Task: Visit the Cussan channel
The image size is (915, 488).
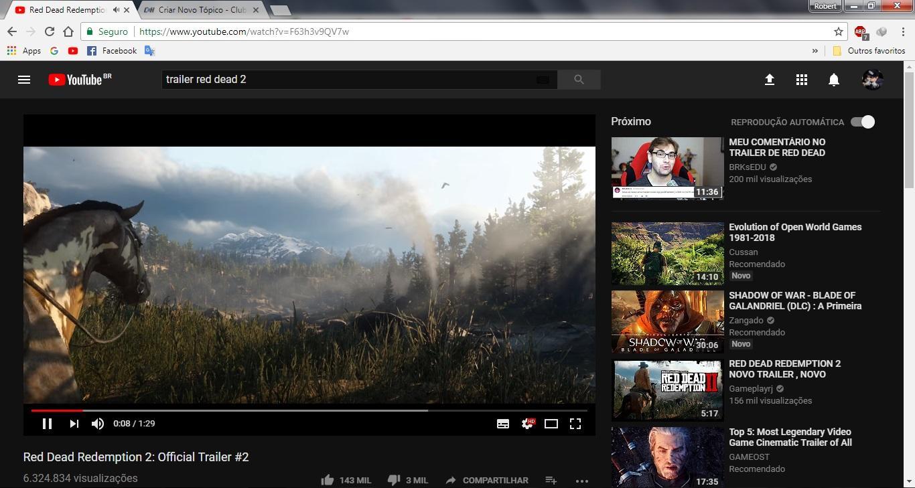Action: coord(744,252)
